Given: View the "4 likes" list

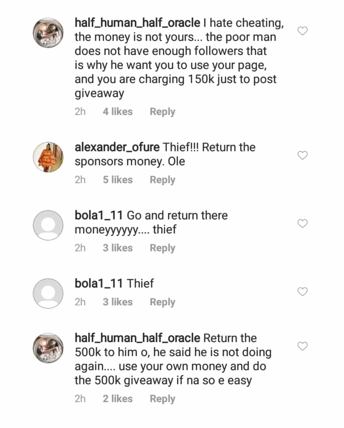Looking at the screenshot, I should point(117,112).
